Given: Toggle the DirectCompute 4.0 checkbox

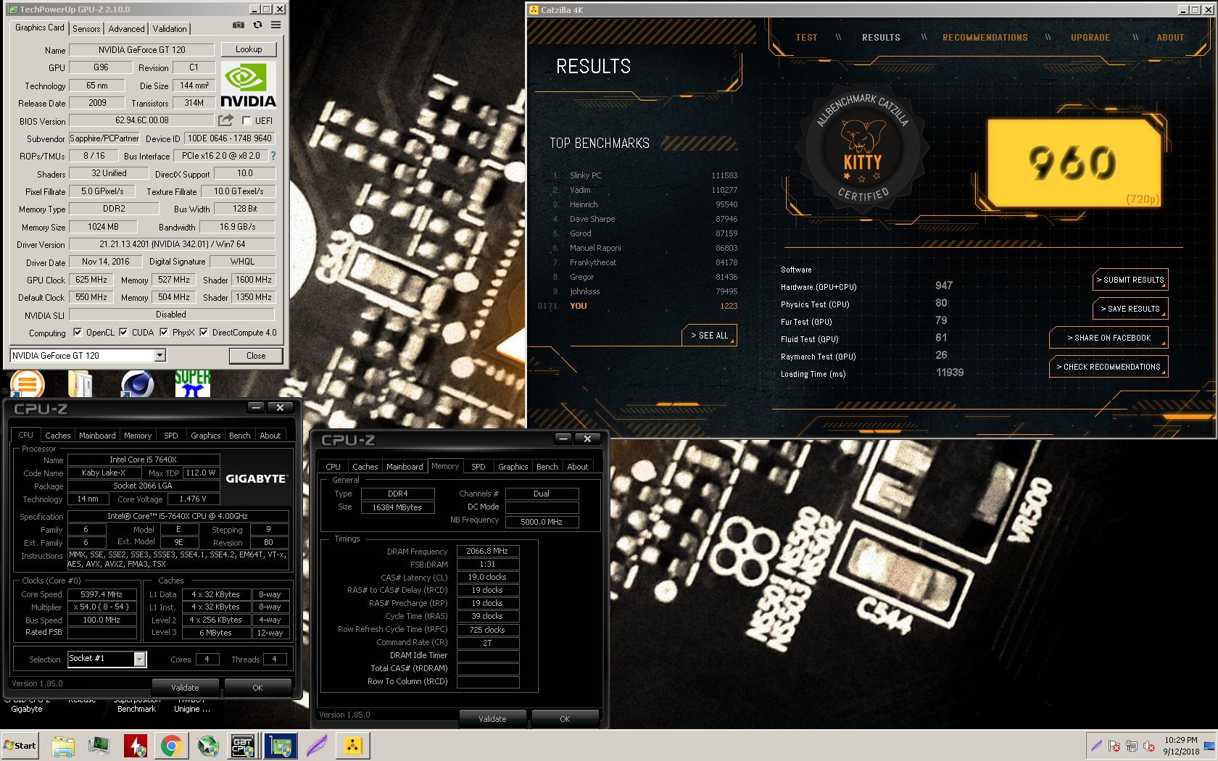Looking at the screenshot, I should click(204, 333).
